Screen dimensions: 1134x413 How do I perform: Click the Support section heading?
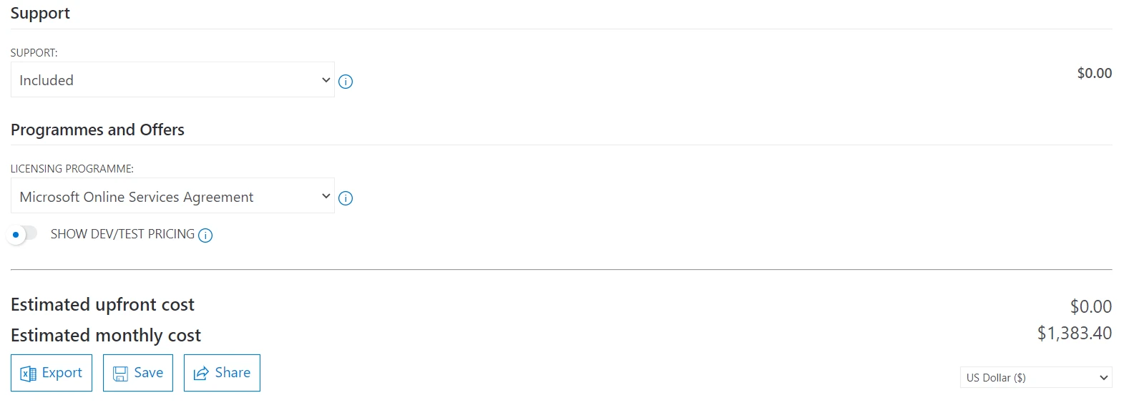40,14
